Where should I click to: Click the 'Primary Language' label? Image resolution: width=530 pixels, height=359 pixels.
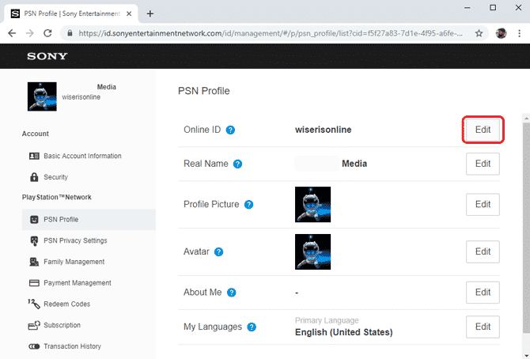click(x=327, y=320)
